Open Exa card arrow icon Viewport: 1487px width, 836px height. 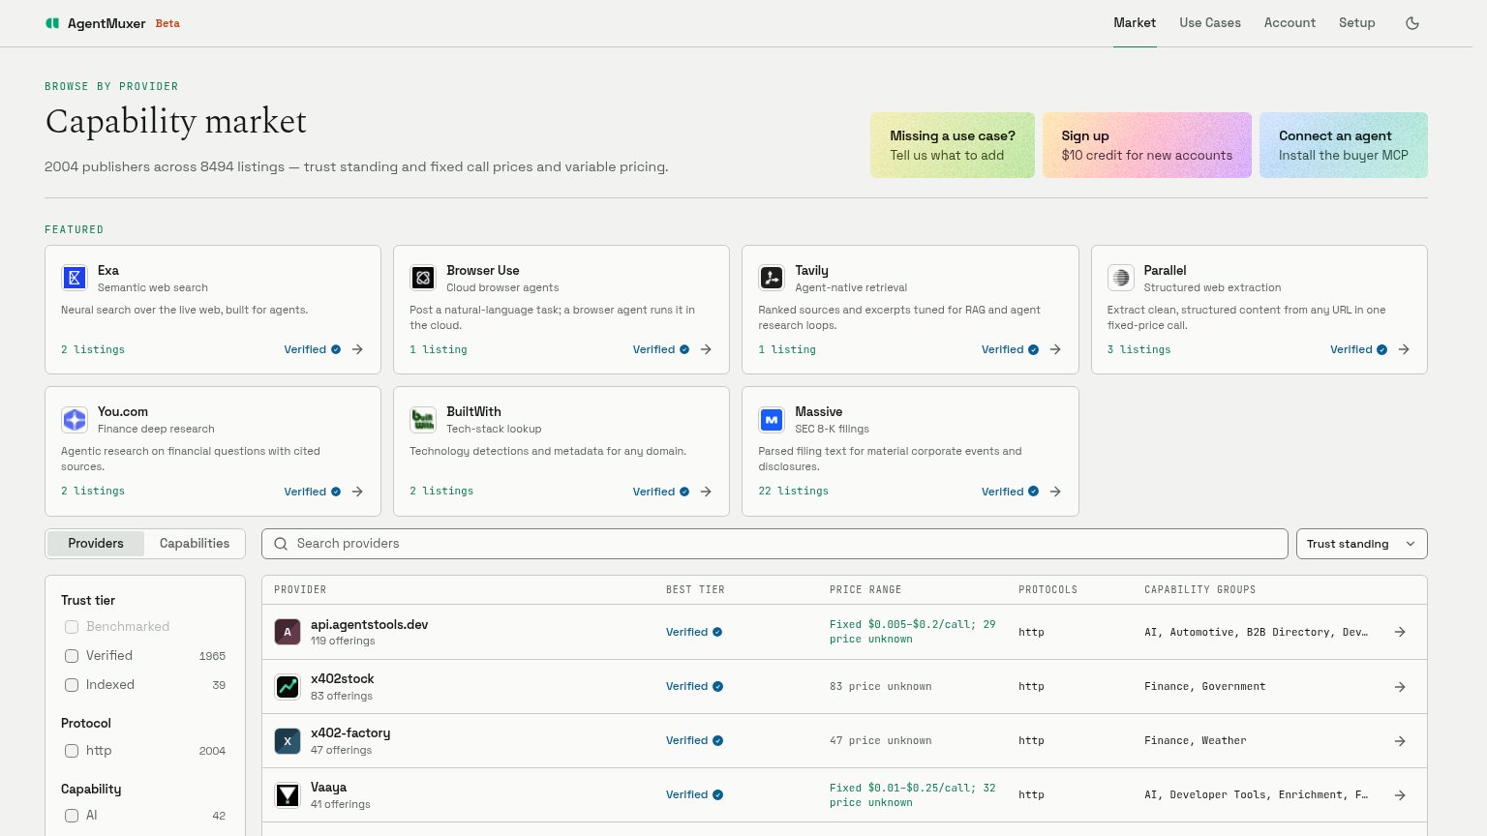(357, 349)
